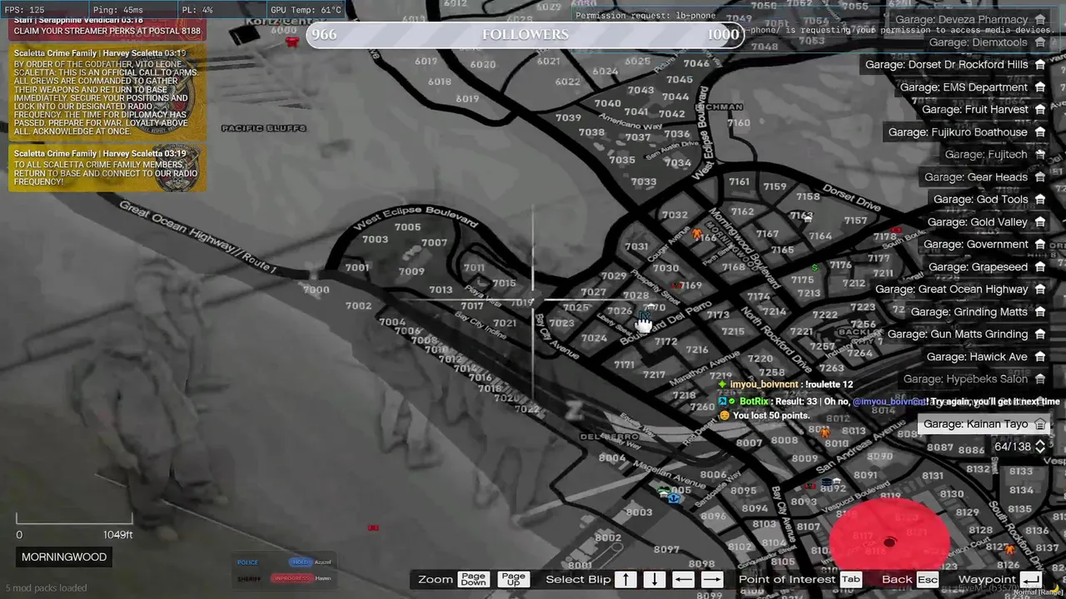The height and width of the screenshot is (599, 1066).
Task: Select Garage: Kainan Tayo in the blip list
Action: 984,423
